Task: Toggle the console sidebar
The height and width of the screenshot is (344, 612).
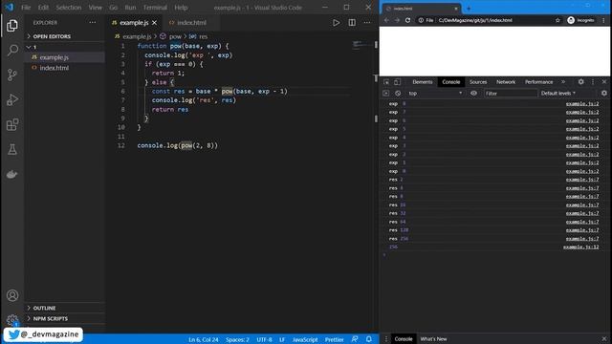Action: tap(386, 94)
